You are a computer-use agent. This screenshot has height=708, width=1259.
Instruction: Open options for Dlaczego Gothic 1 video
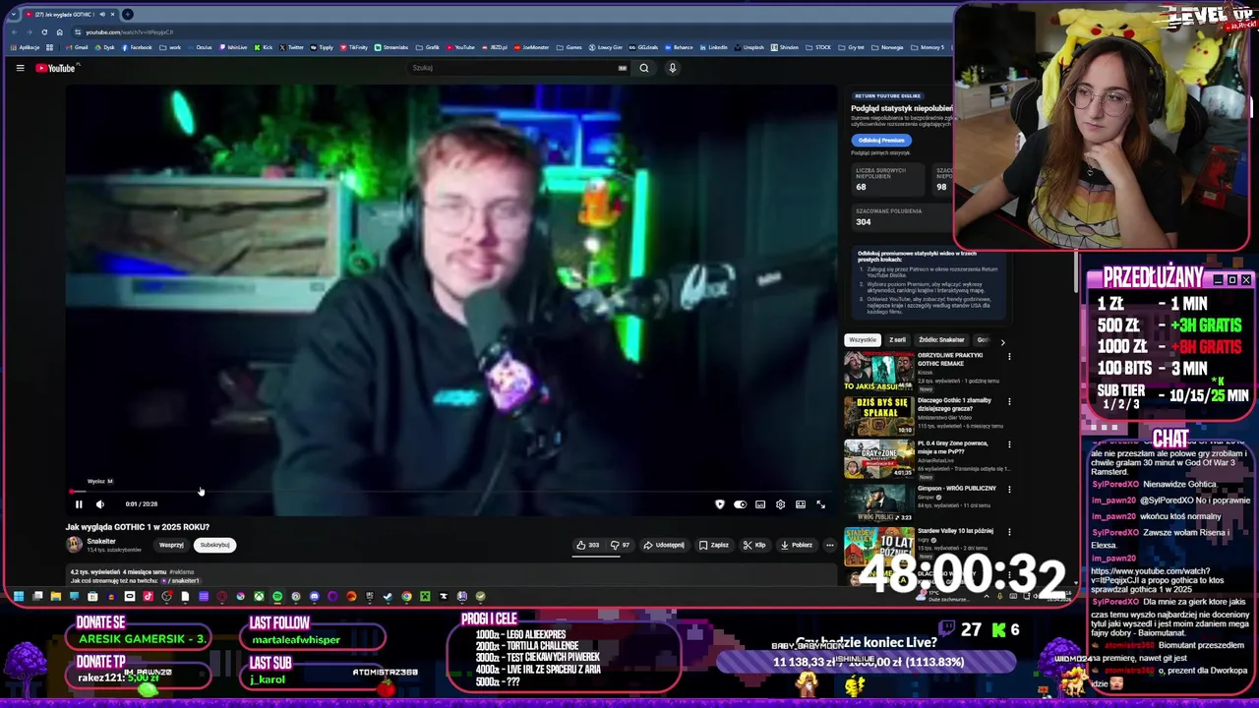1009,401
